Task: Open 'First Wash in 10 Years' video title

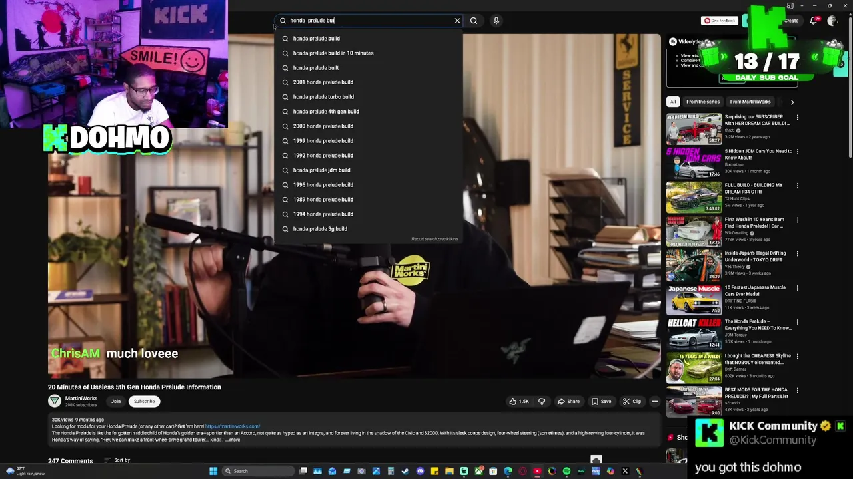Action: point(754,223)
